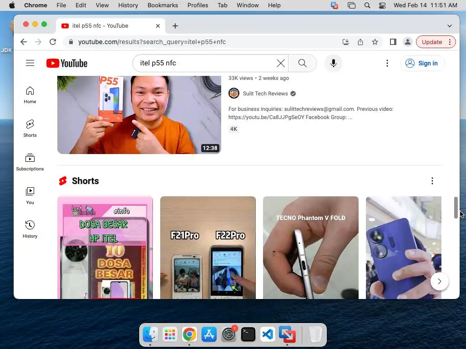Viewport: 466px width, 349px height.
Task: Click the 33K views text
Action: coord(240,78)
